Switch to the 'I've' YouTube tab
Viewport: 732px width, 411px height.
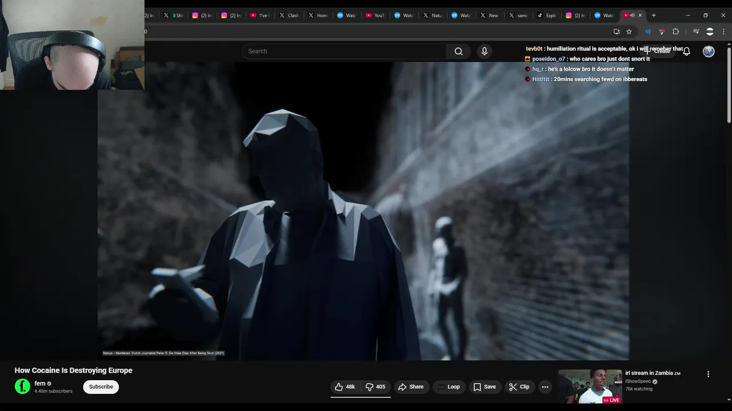click(x=261, y=15)
